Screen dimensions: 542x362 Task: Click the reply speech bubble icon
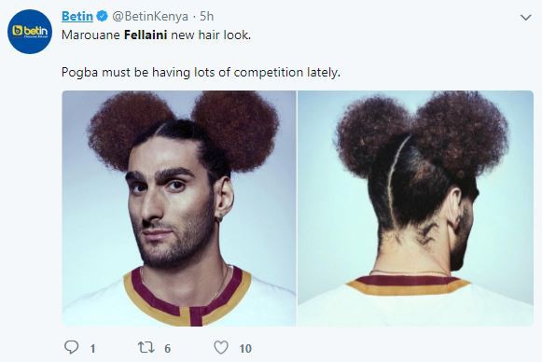coord(72,347)
